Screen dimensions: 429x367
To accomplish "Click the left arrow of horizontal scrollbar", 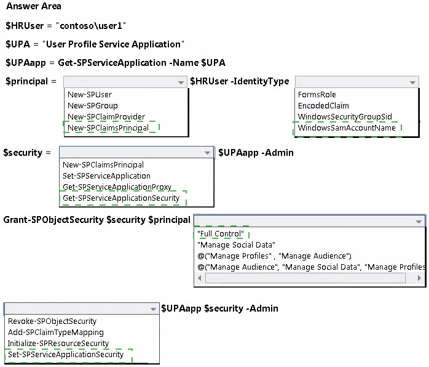I will click(200, 278).
